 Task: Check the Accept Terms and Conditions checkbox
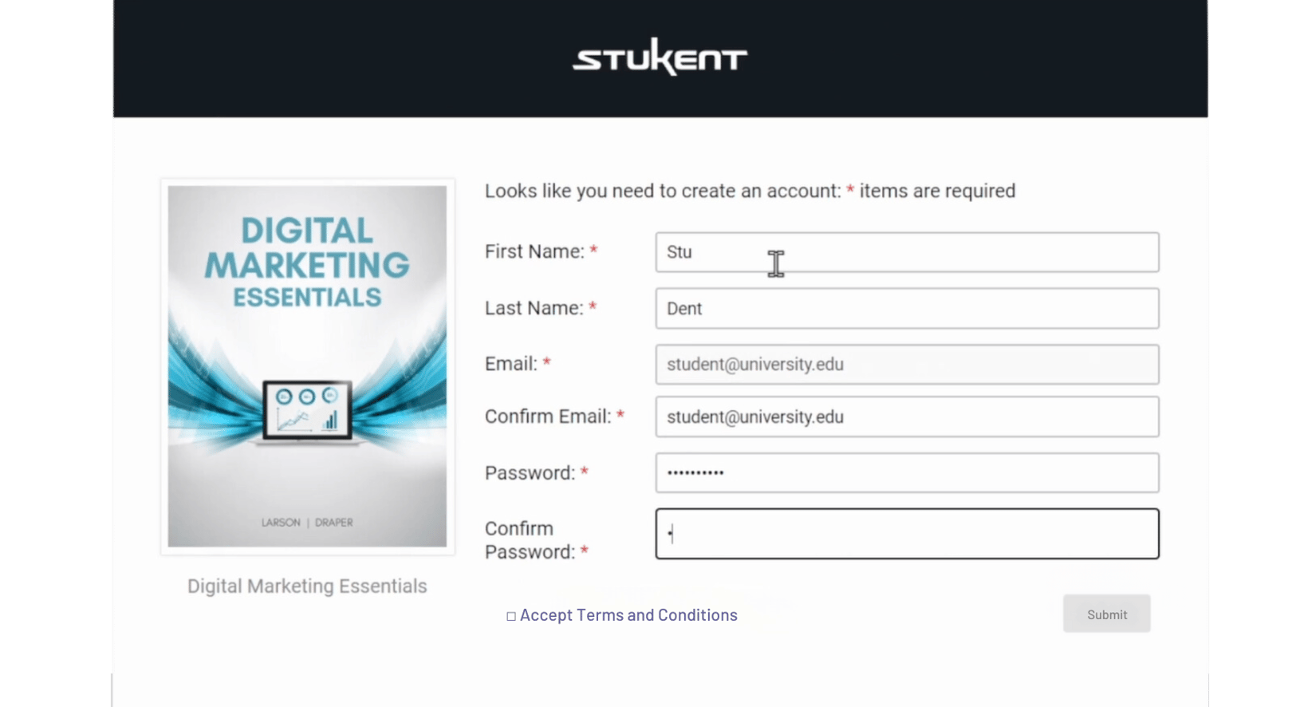point(511,616)
